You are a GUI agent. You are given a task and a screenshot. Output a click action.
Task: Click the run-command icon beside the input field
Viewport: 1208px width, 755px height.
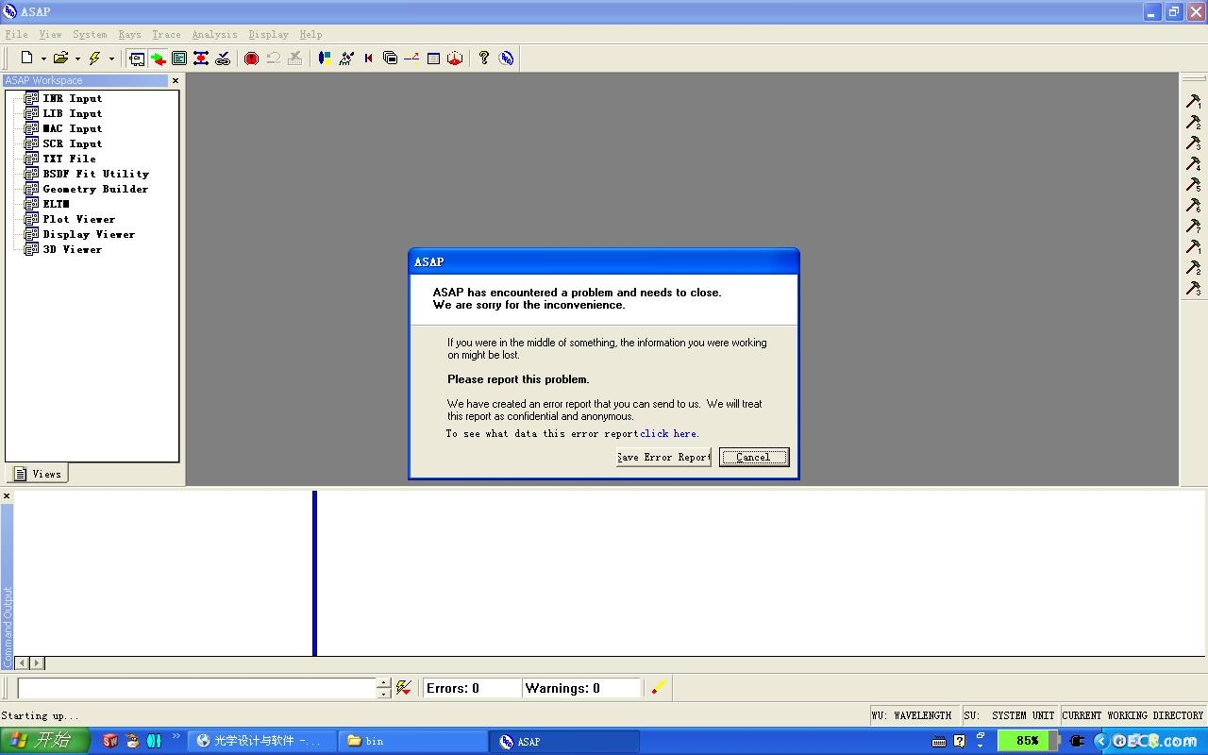pyautogui.click(x=404, y=688)
